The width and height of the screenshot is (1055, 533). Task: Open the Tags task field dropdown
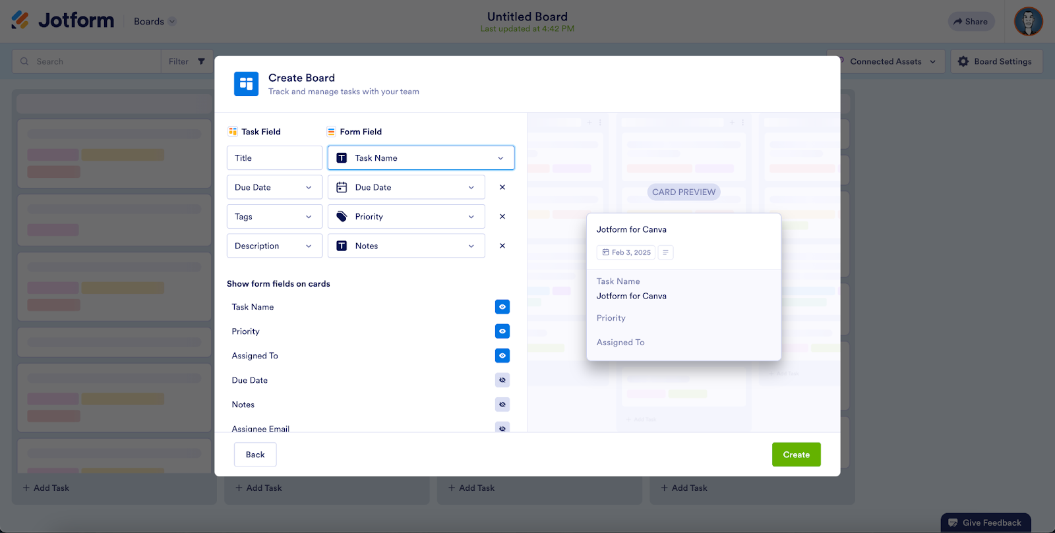coord(274,217)
